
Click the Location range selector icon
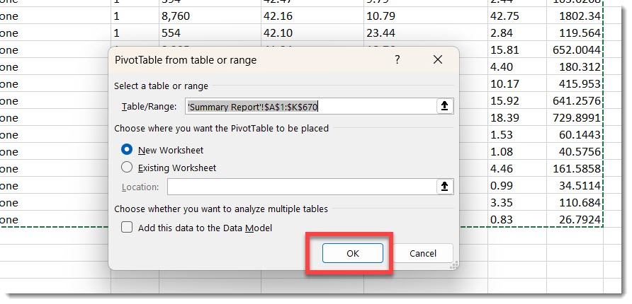[444, 187]
